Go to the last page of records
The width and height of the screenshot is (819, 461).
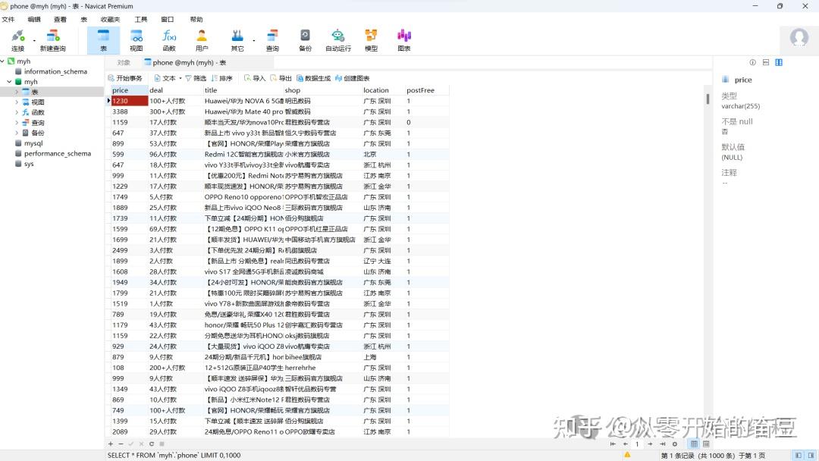coord(662,444)
